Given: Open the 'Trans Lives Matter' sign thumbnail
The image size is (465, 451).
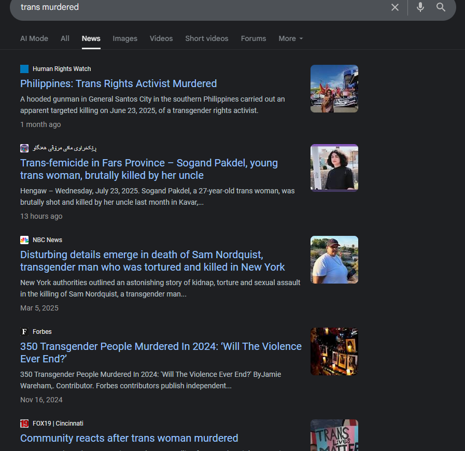Looking at the screenshot, I should (334, 435).
